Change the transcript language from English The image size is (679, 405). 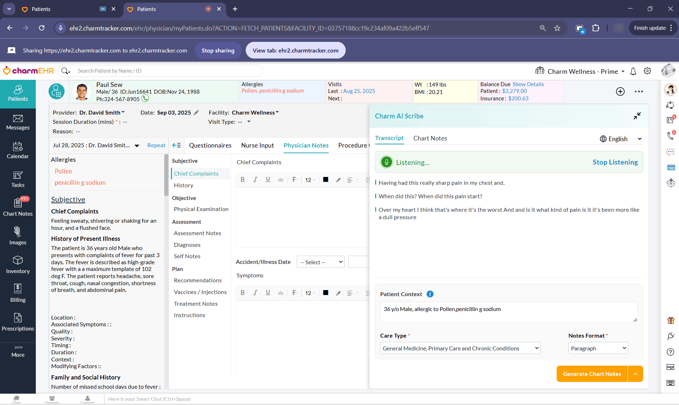(621, 139)
